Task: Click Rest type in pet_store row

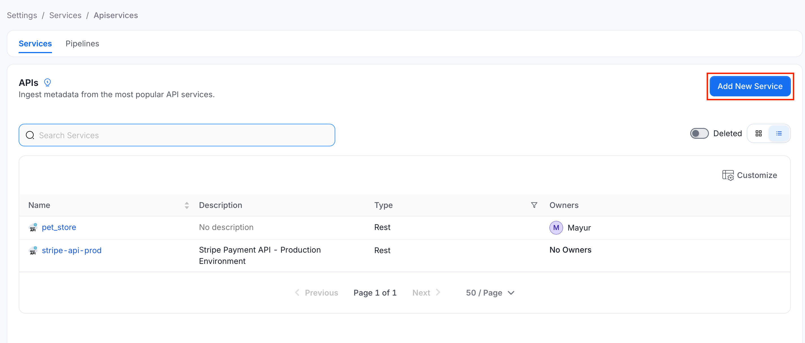Action: point(382,227)
